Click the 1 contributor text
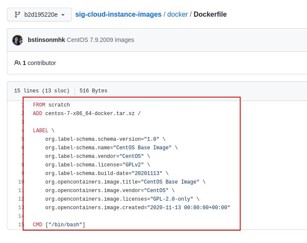The image size is (307, 243). click(39, 63)
